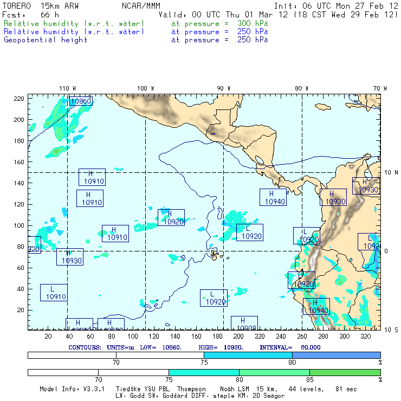Click the dark green above-85% swatch in the lower bar

pyautogui.click(x=345, y=372)
